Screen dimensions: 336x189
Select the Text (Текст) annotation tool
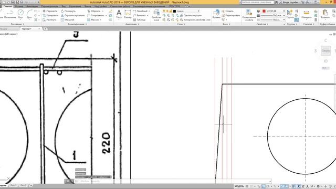(119, 14)
